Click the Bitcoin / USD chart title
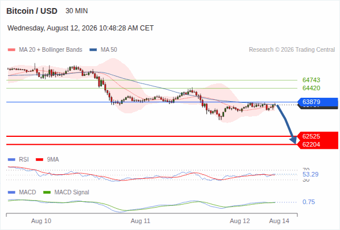340x230 pixels. 32,11
